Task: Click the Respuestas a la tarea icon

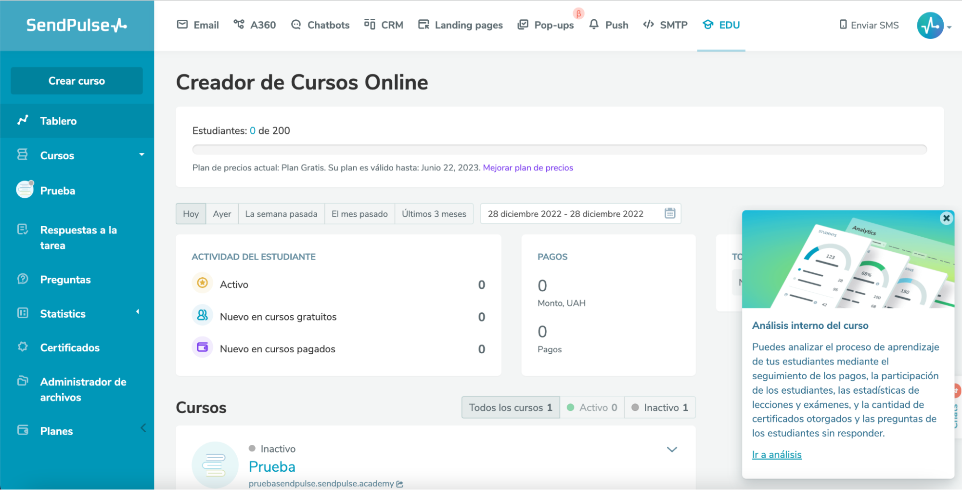Action: (x=23, y=229)
